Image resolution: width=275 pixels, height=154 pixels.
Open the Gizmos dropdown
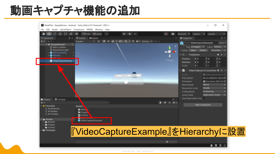147,41
